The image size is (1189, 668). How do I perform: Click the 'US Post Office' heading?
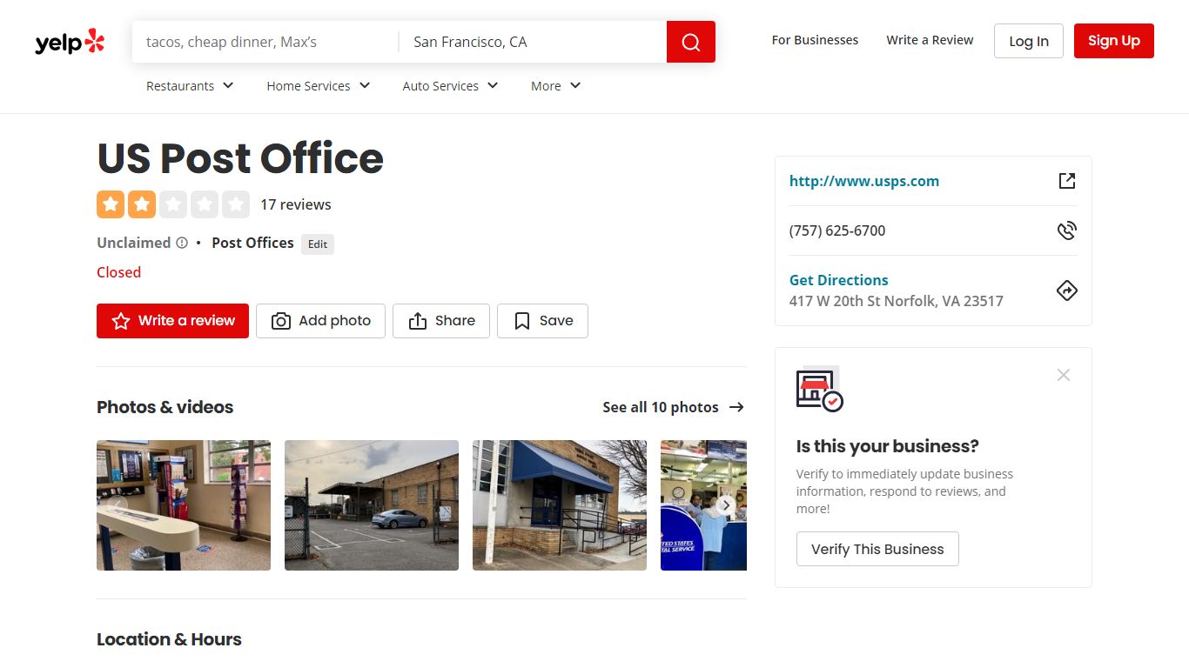tap(240, 158)
